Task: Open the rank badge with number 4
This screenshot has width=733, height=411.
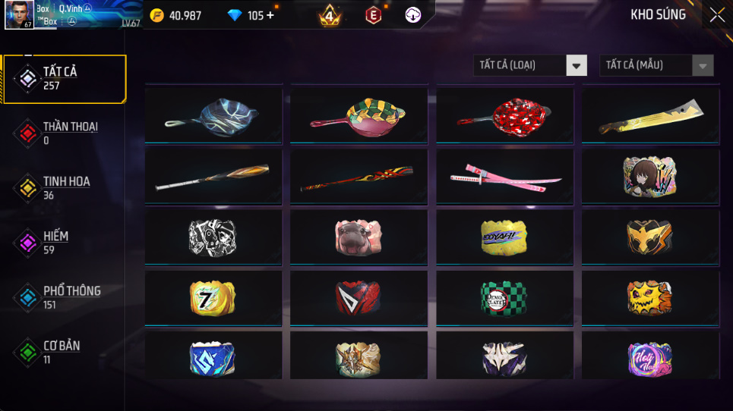Action: tap(330, 15)
